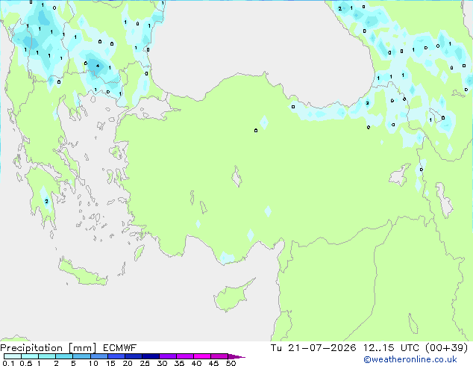Click the '(00+39)' forecast offset text
This screenshot has height=366, width=473.
click(446, 348)
